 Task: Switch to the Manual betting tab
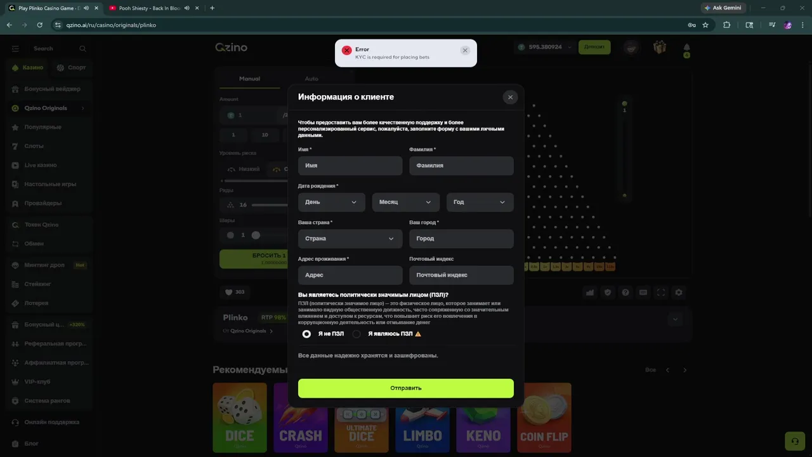[x=249, y=79]
